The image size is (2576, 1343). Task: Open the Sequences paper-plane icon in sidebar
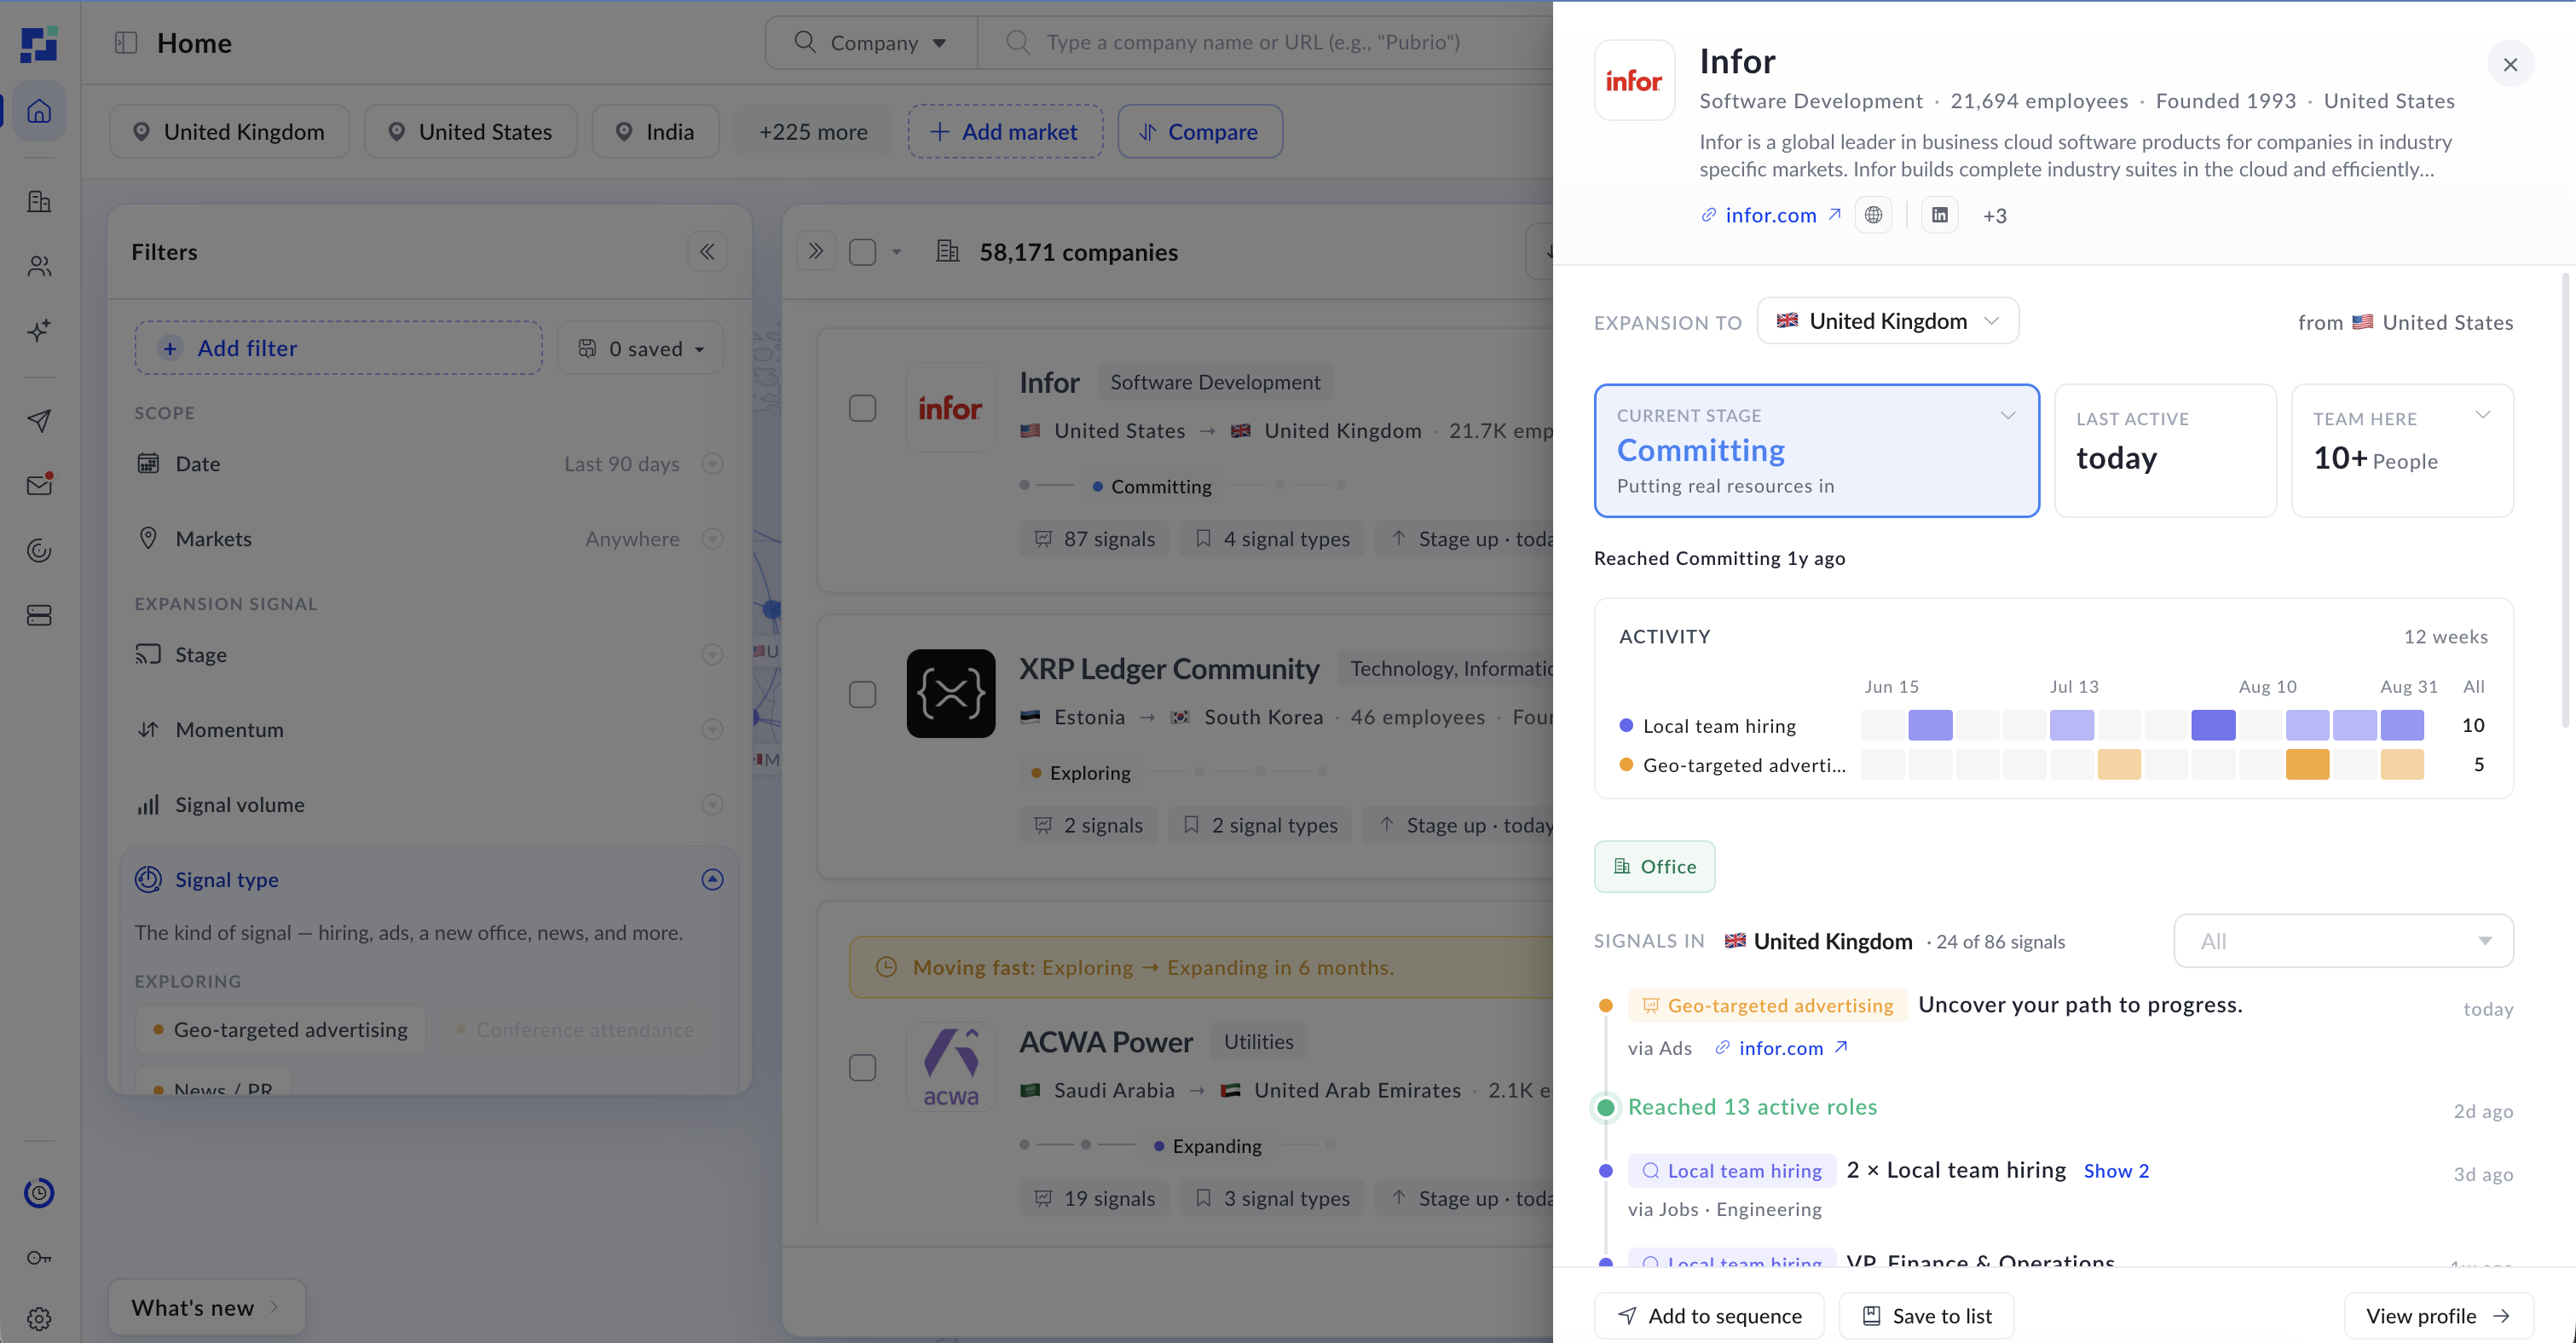(x=39, y=420)
